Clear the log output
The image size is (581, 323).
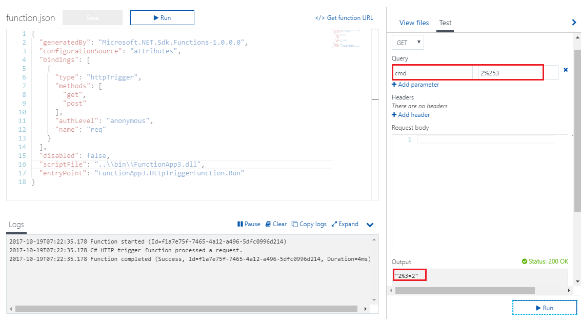click(x=276, y=224)
